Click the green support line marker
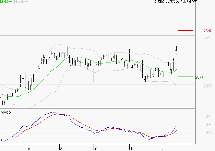 (185, 77)
